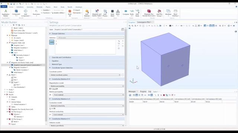The image size is (238, 133).
Task: Open the Application Builder
Action: (x=6, y=13)
